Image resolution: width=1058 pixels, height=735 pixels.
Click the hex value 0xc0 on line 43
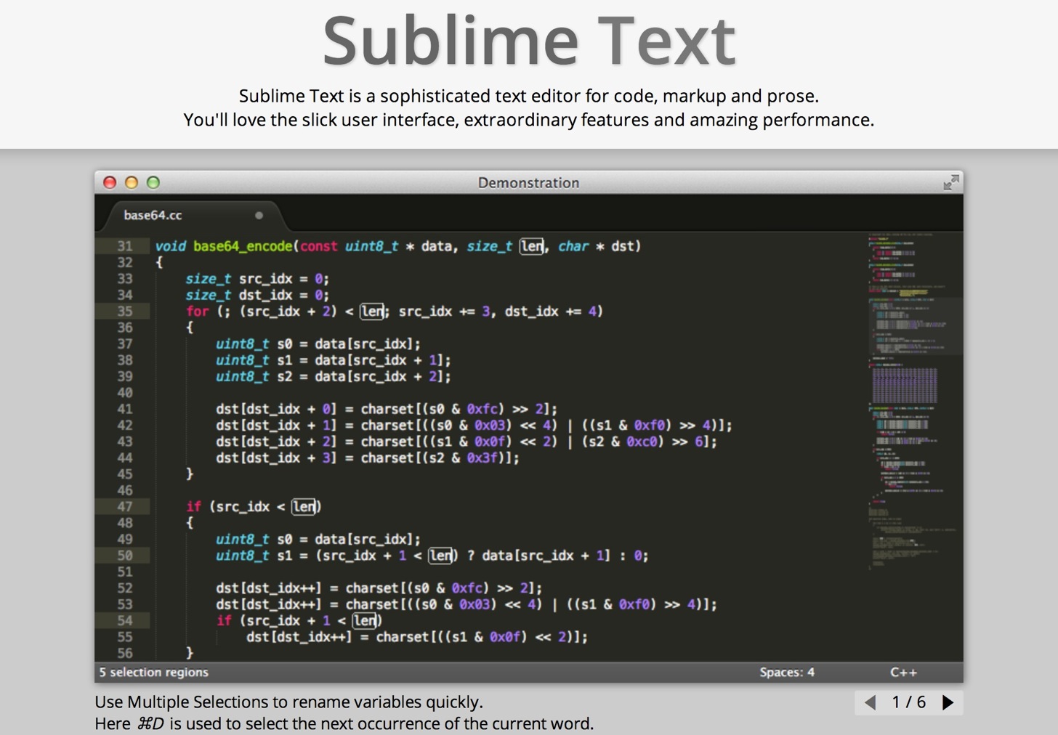[642, 442]
